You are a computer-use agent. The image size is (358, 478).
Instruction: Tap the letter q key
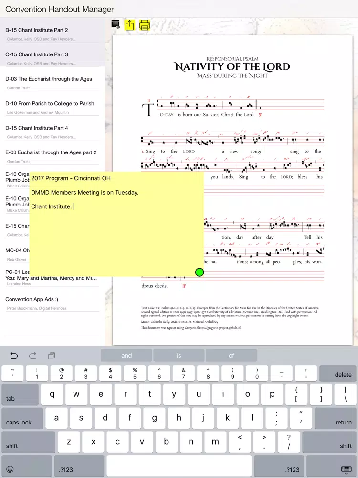(x=52, y=394)
